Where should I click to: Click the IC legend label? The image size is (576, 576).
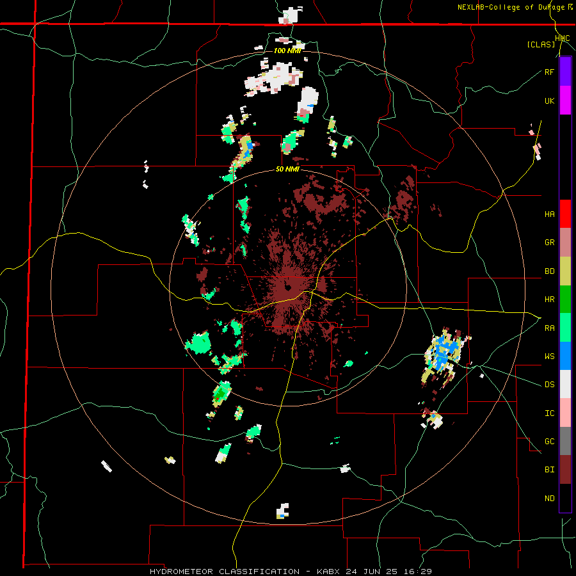pos(549,413)
